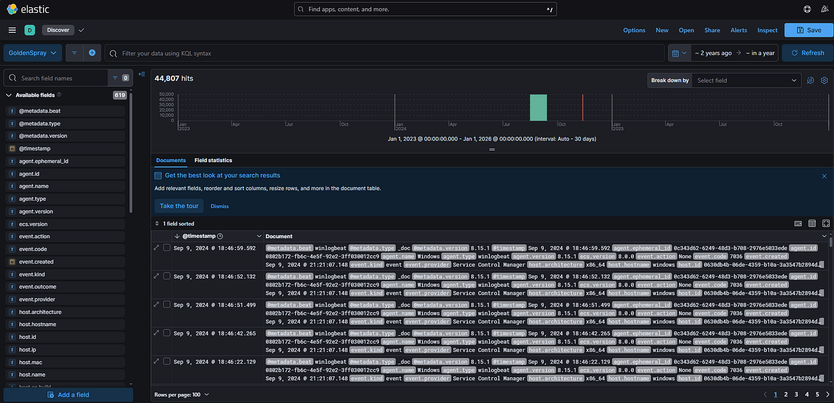Viewport: 834px width, 403px height.
Task: Open the GoldenSpray data view dropdown
Action: (x=33, y=53)
